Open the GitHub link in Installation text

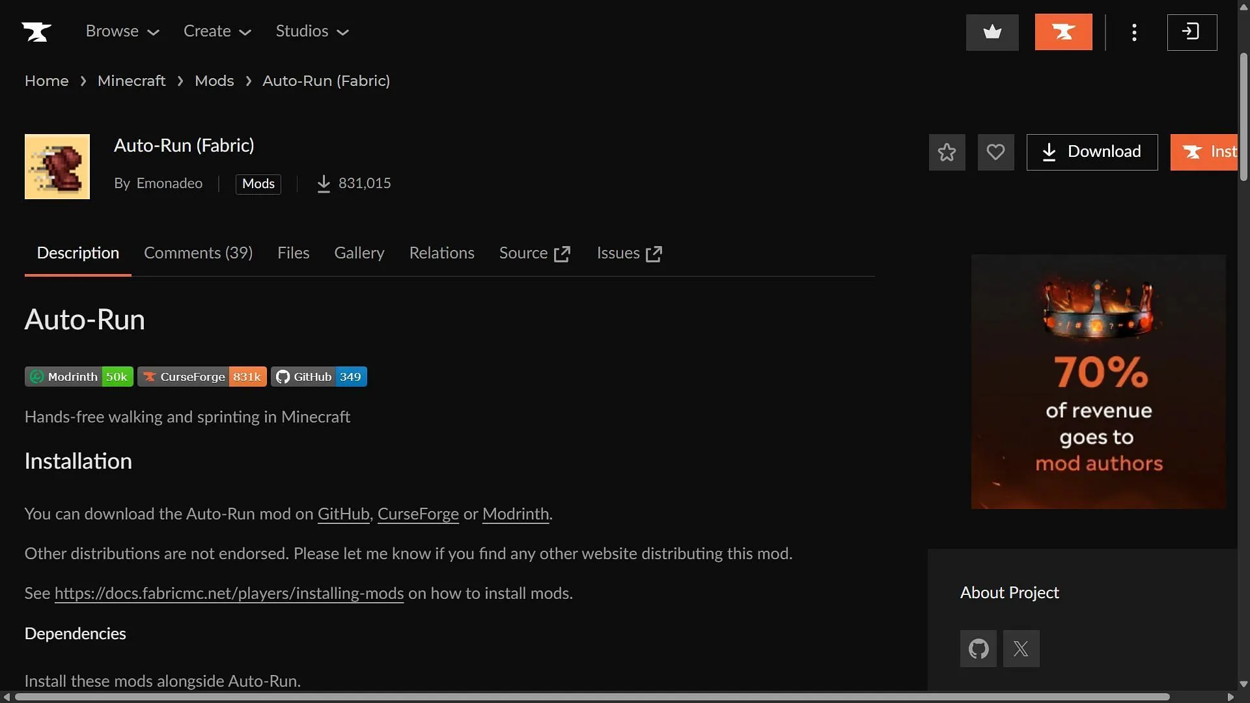[344, 514]
